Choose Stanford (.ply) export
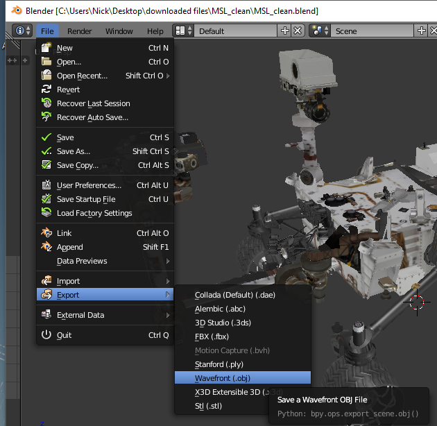437x426 pixels. (x=243, y=364)
